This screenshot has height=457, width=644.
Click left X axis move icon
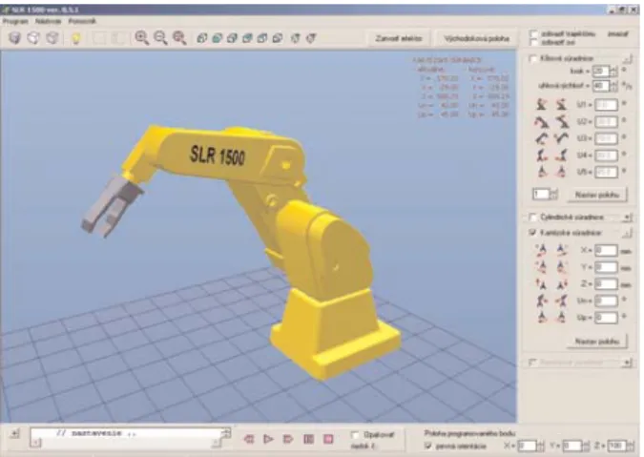coord(542,250)
